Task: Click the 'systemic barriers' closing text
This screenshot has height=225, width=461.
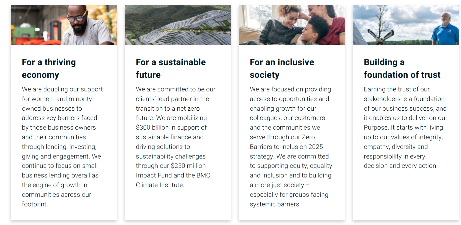Action: click(x=275, y=204)
